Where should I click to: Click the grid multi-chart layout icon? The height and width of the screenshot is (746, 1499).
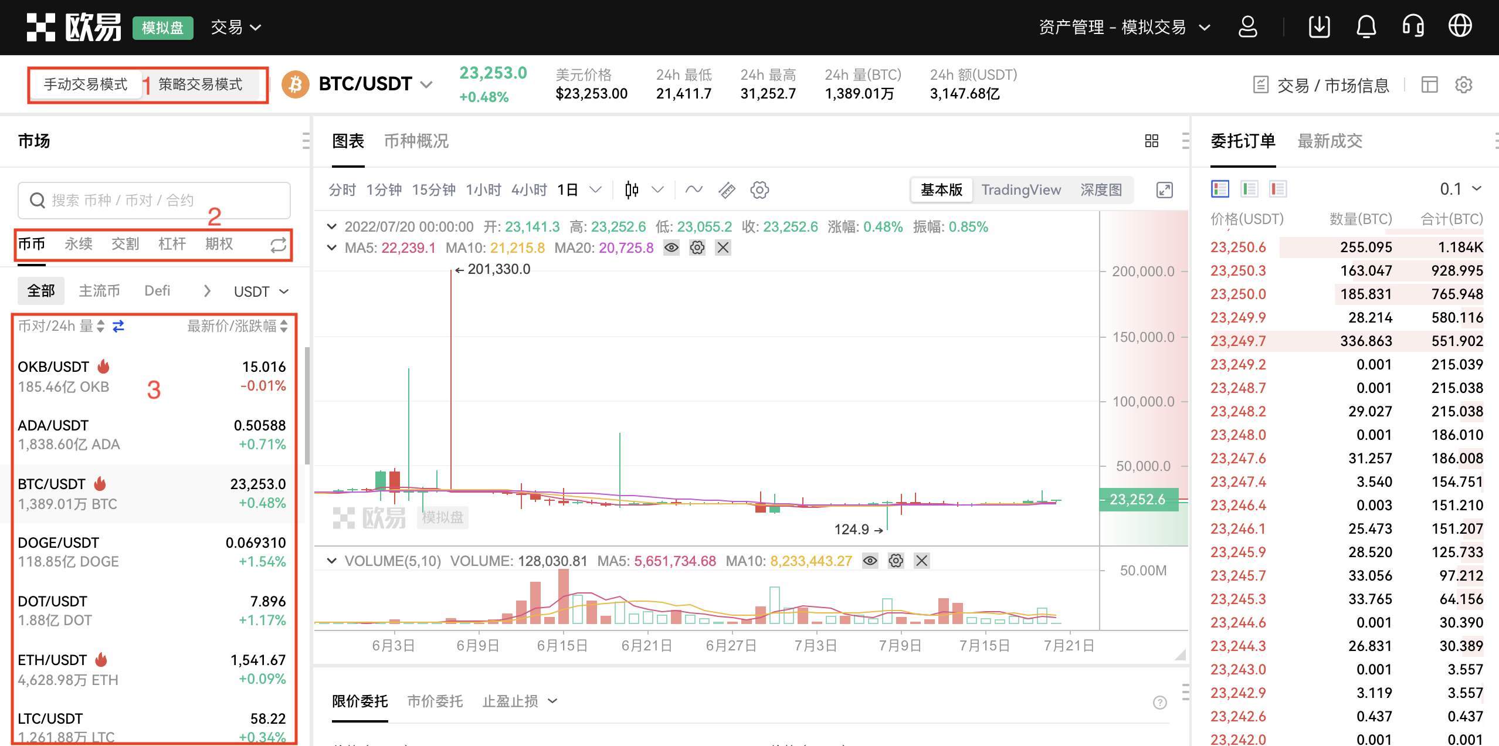pyautogui.click(x=1152, y=141)
